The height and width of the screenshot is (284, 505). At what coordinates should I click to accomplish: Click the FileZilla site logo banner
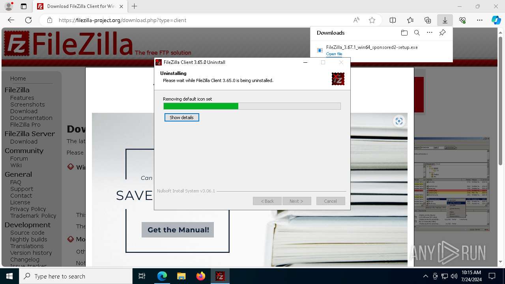68,44
